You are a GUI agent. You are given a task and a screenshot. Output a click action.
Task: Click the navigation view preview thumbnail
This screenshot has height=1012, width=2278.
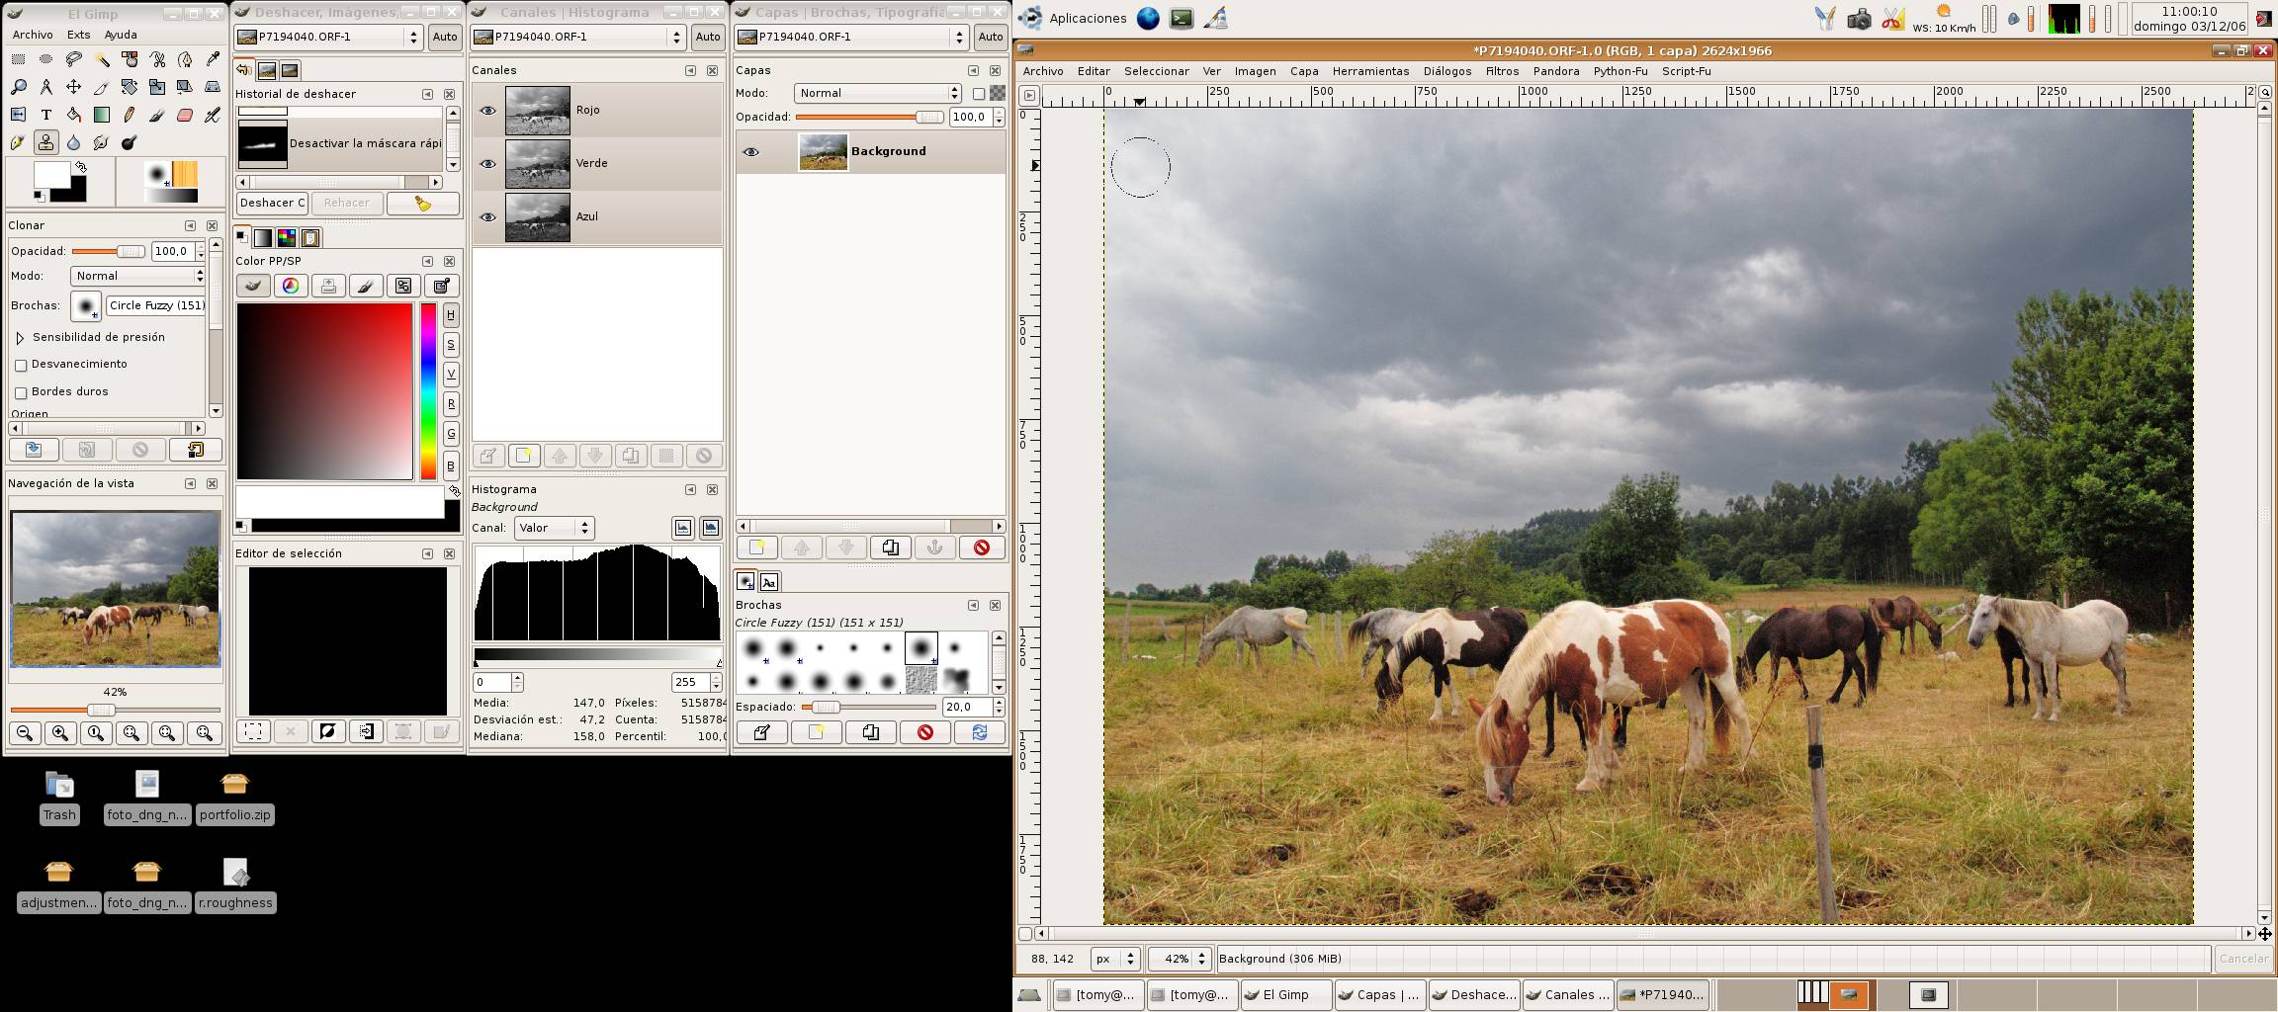tap(116, 589)
